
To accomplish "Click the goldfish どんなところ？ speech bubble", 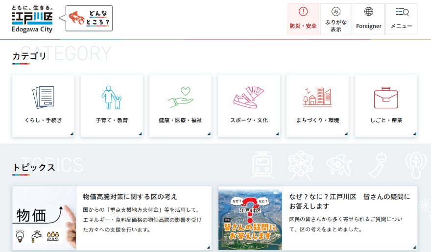I will (86, 19).
